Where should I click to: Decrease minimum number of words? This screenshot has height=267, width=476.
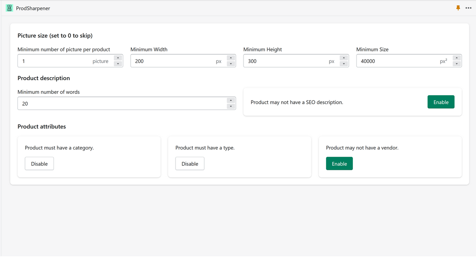[x=231, y=106]
